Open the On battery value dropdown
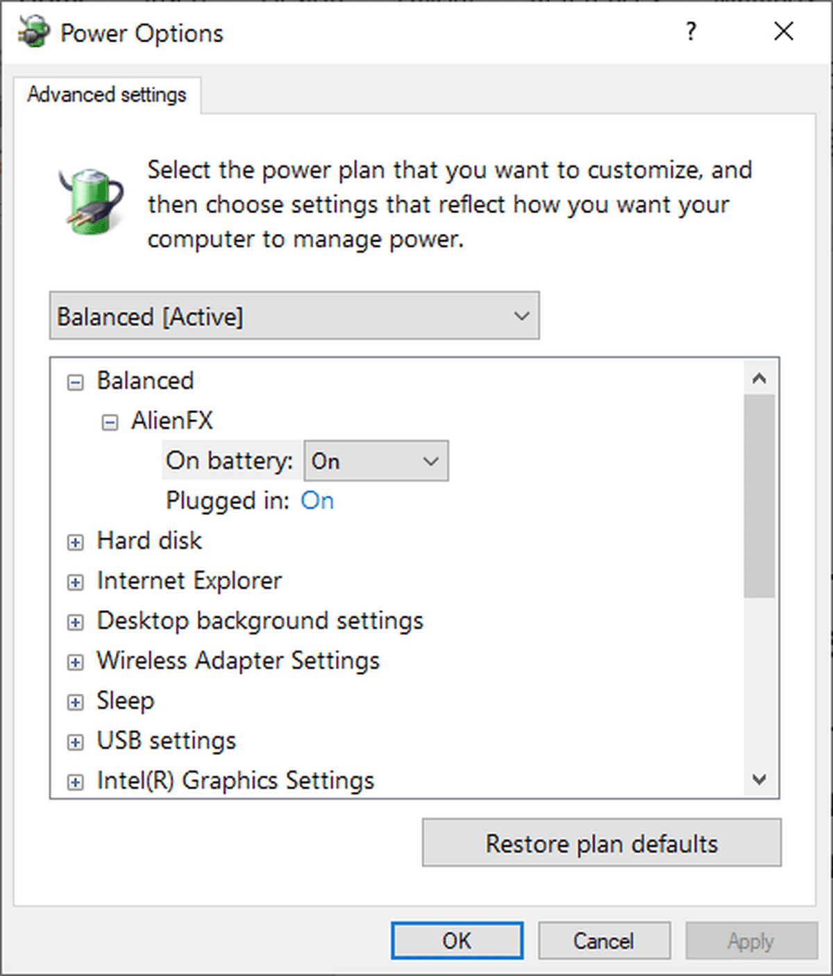The width and height of the screenshot is (833, 976). [x=376, y=461]
